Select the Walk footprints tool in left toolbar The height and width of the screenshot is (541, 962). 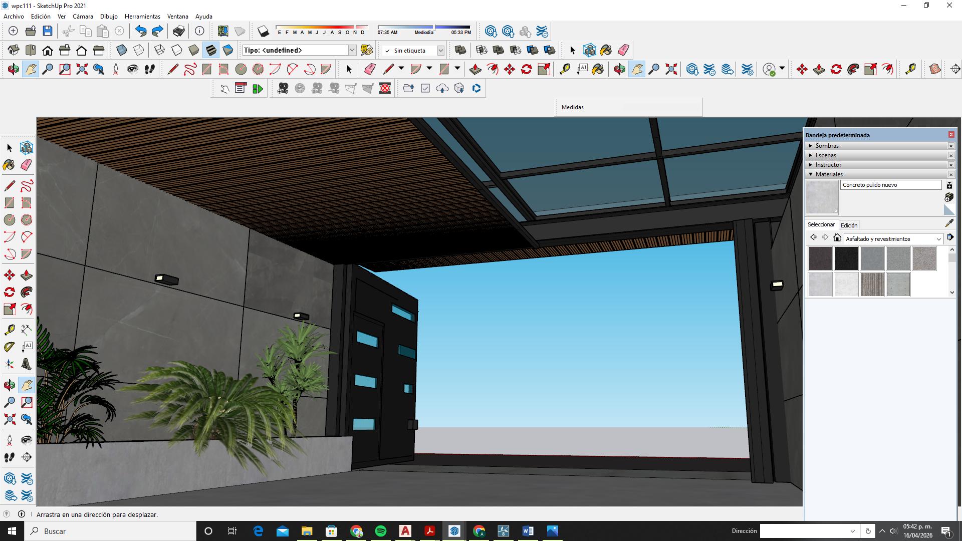point(10,457)
